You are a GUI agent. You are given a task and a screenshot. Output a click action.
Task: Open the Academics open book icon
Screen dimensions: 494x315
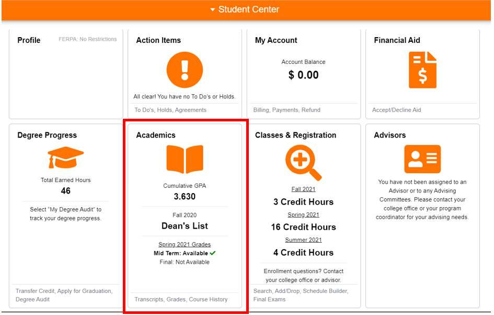click(x=185, y=160)
